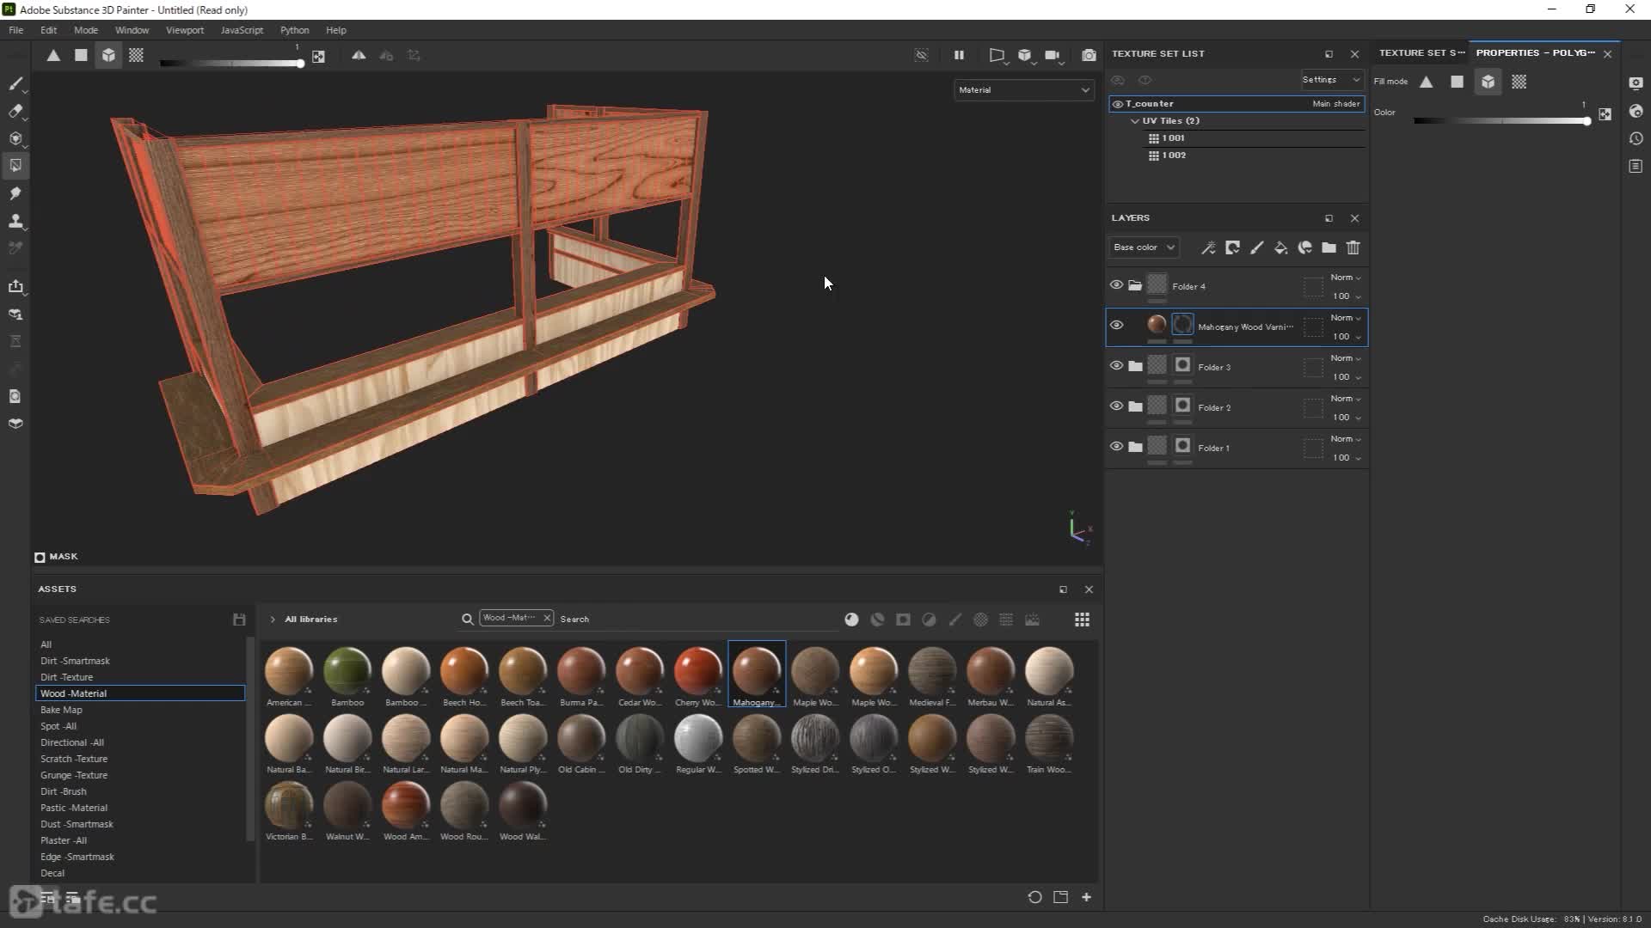The width and height of the screenshot is (1651, 928).
Task: Hide the Folder 3 layer
Action: click(x=1116, y=366)
